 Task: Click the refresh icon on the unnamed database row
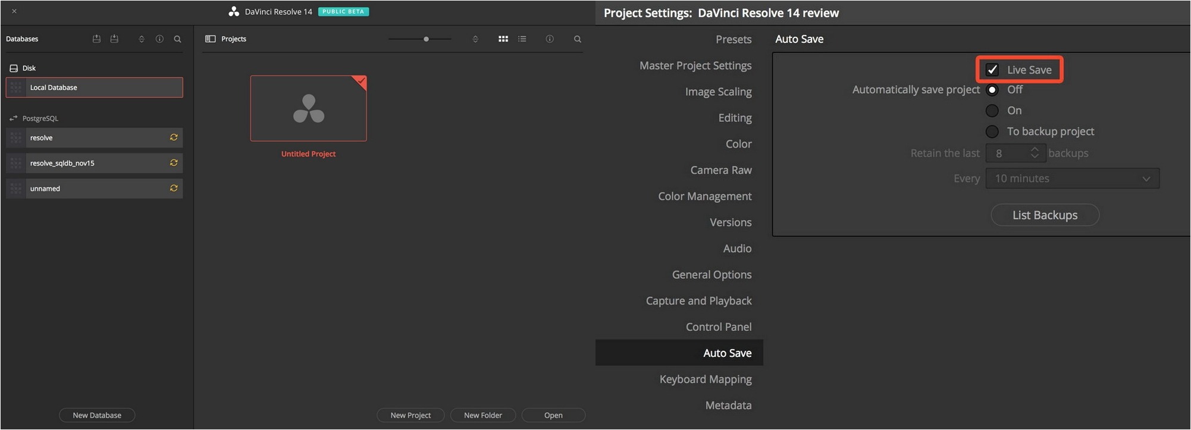coord(174,188)
